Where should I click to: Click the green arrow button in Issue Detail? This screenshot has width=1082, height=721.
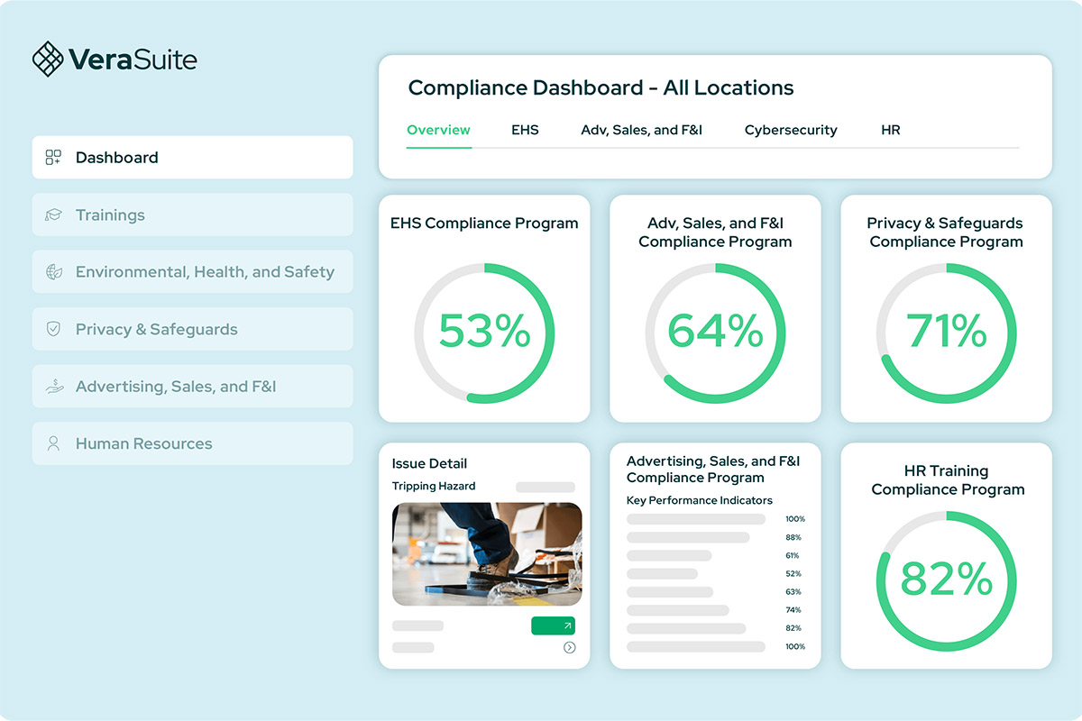click(553, 625)
